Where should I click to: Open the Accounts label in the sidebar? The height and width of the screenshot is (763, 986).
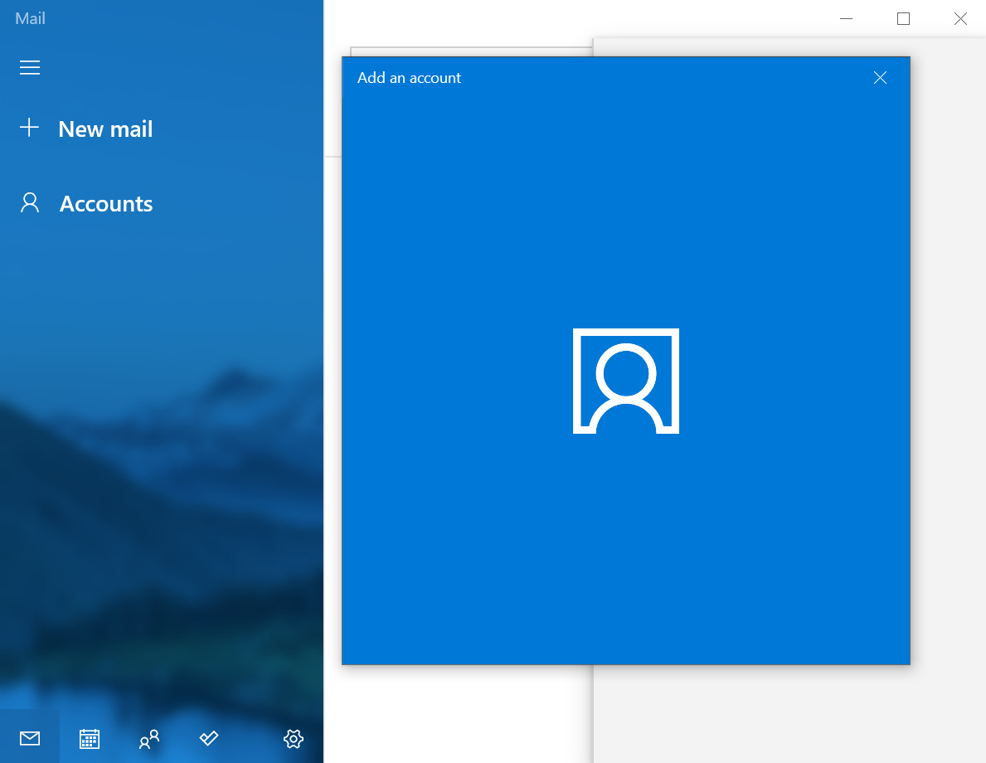106,204
